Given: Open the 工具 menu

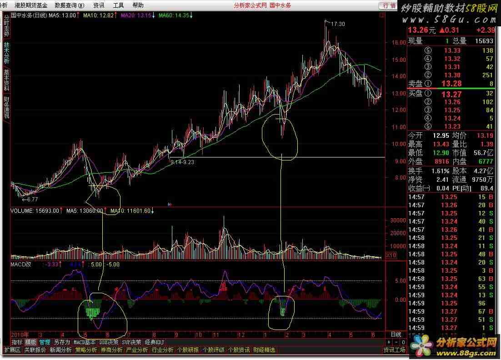Looking at the screenshot, I should tap(118, 5).
